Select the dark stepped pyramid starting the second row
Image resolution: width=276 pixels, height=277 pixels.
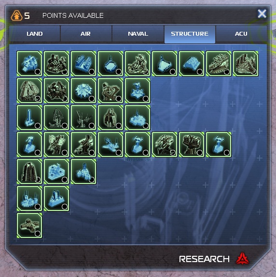[x=29, y=91]
